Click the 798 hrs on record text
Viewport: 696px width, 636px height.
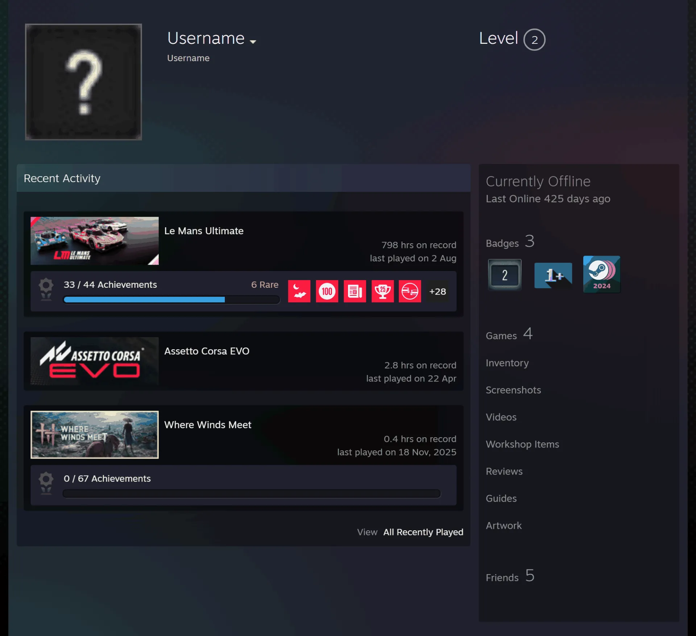pos(419,245)
